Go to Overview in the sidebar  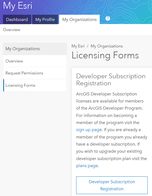pos(35,61)
